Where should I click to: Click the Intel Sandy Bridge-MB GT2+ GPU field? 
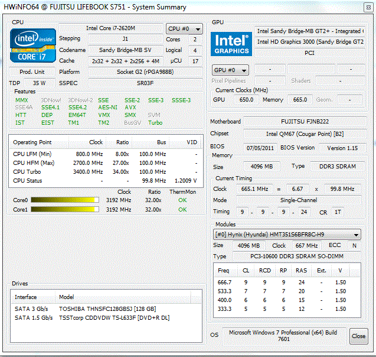pos(310,31)
